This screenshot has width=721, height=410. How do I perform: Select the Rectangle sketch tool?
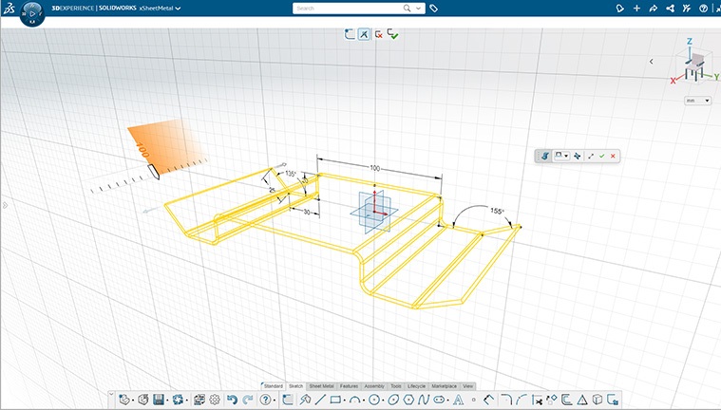(x=335, y=400)
